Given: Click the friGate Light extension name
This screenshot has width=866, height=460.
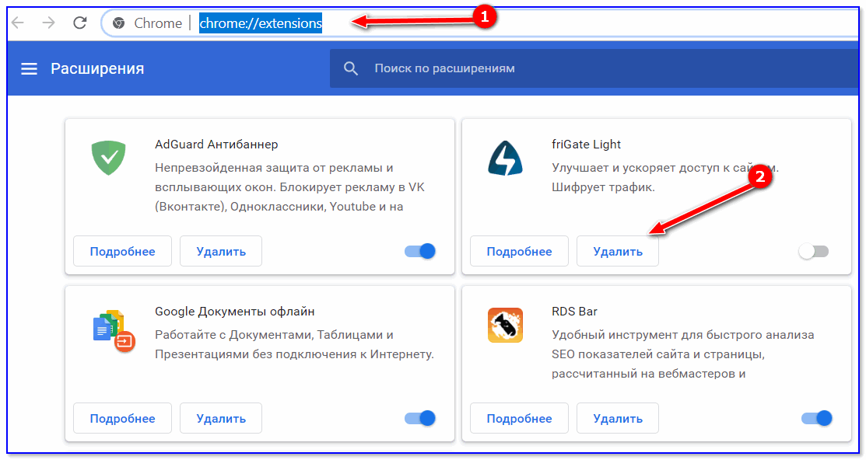Looking at the screenshot, I should point(586,145).
